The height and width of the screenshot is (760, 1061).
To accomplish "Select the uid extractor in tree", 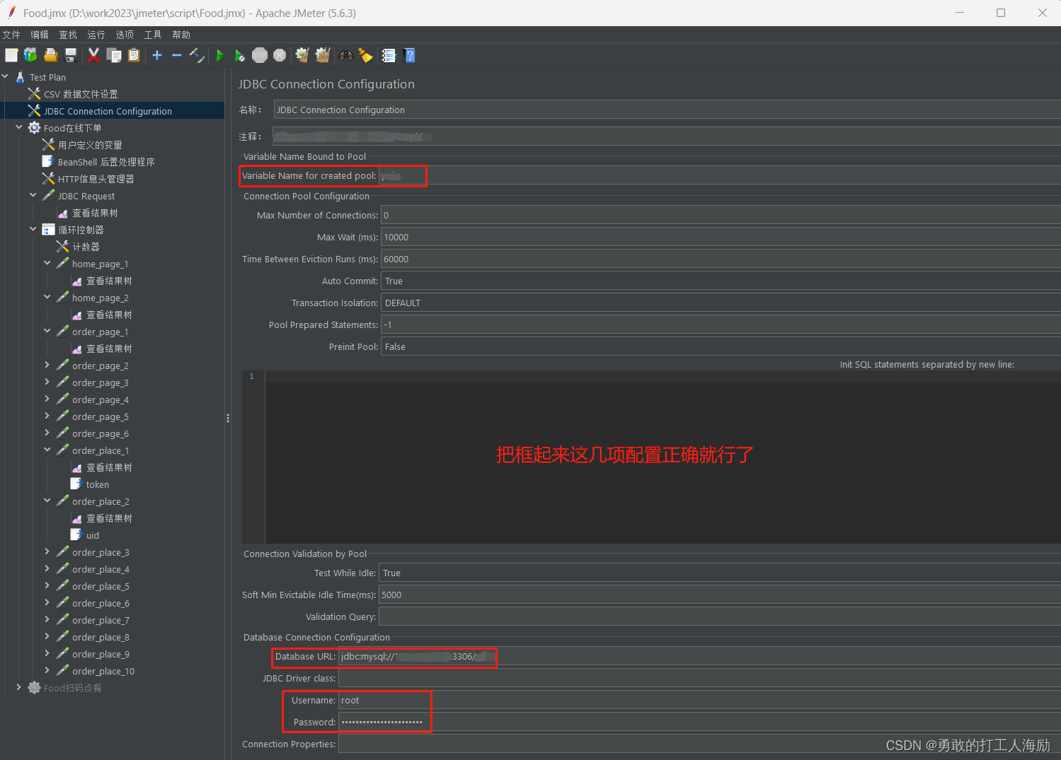I will coord(92,535).
